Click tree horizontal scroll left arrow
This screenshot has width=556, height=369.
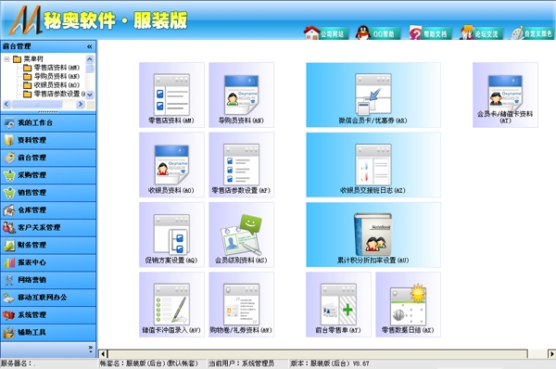click(x=6, y=104)
